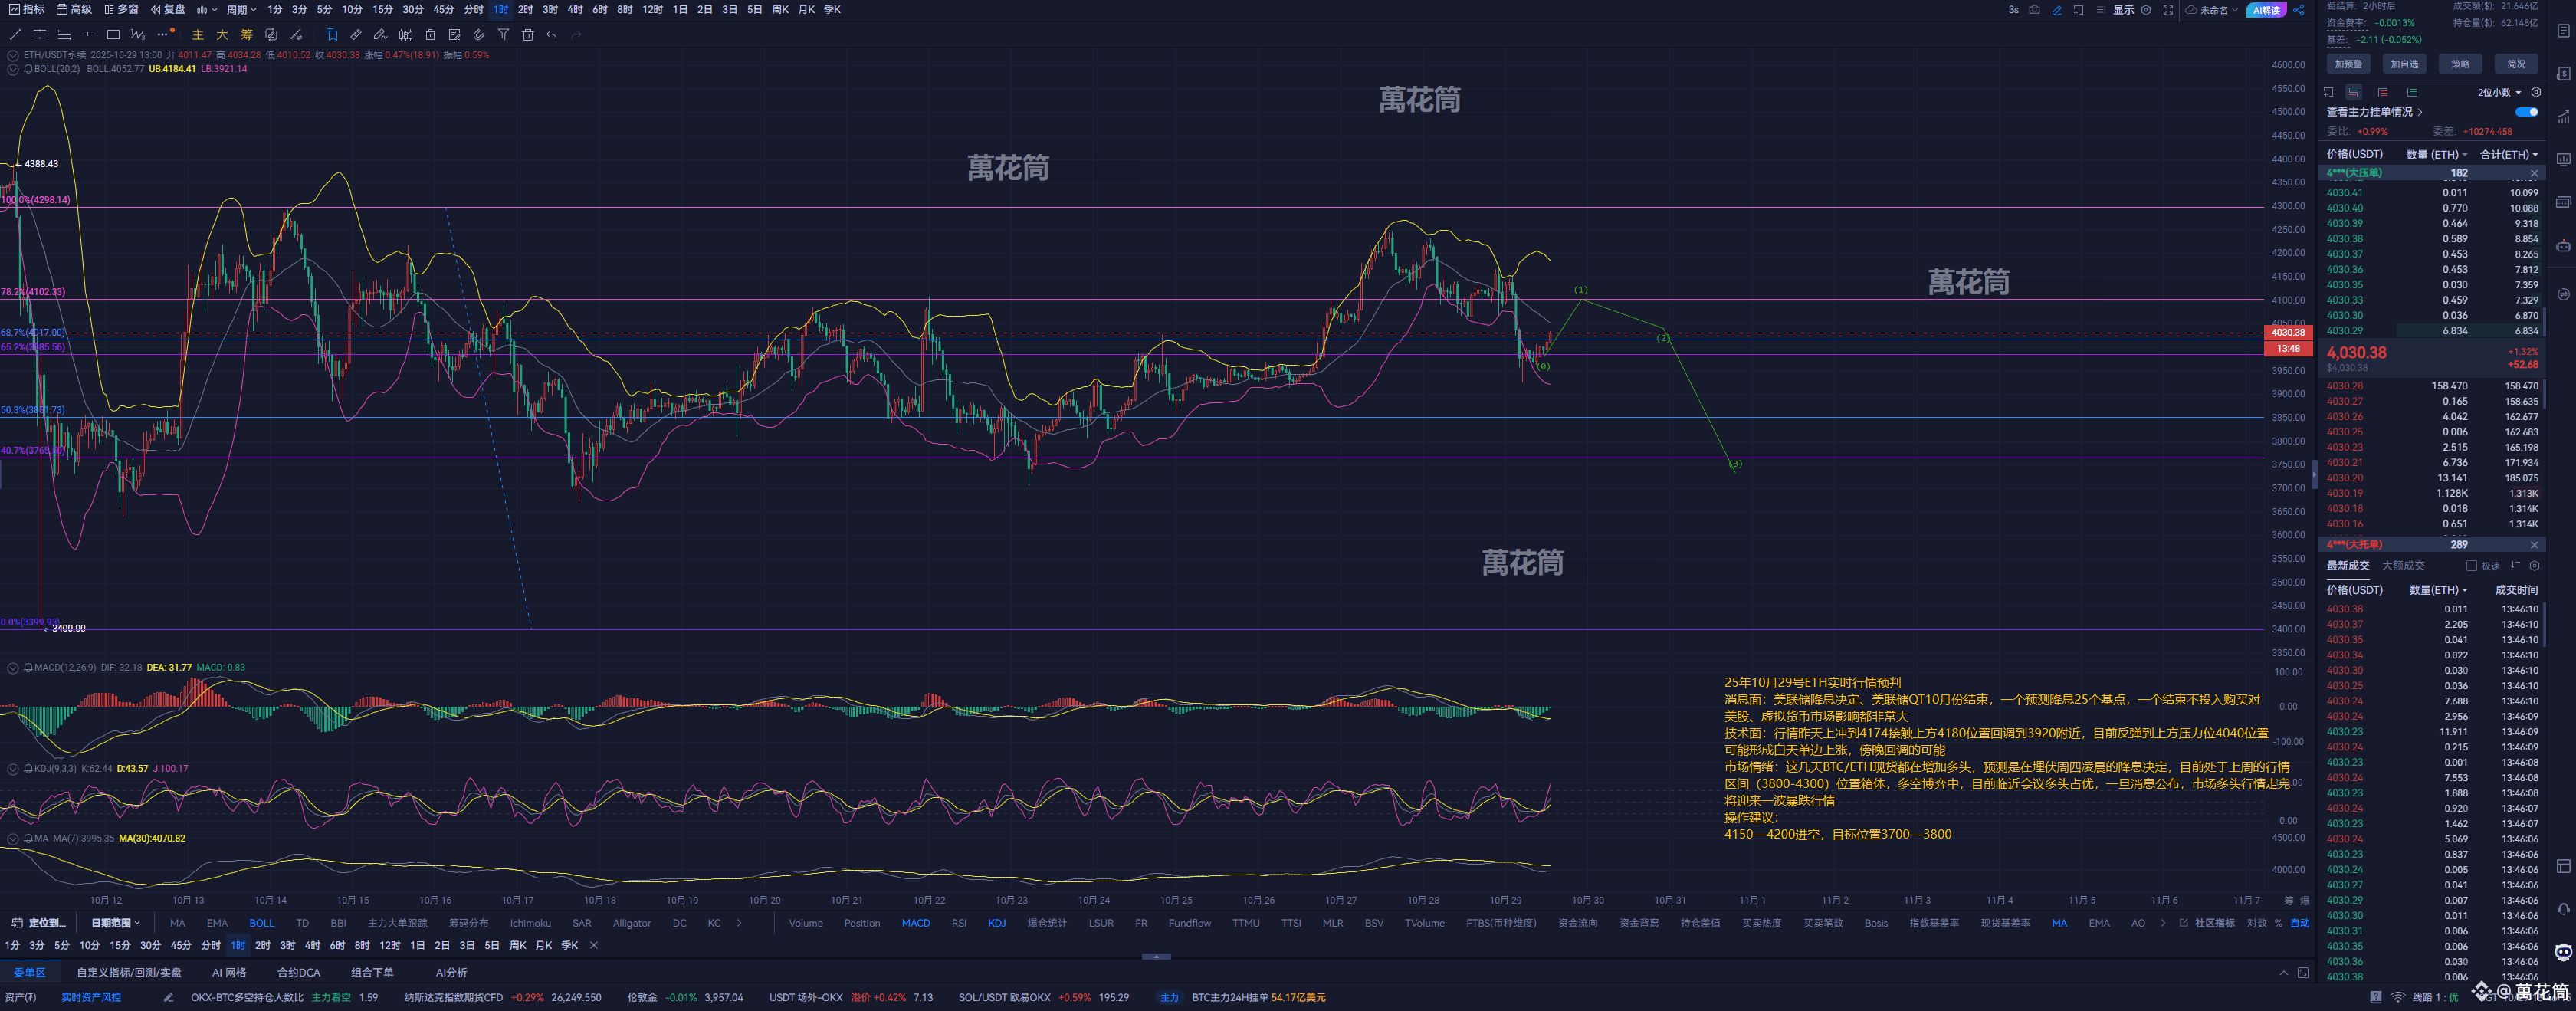Select the trend line drawing tool

pos(15,35)
